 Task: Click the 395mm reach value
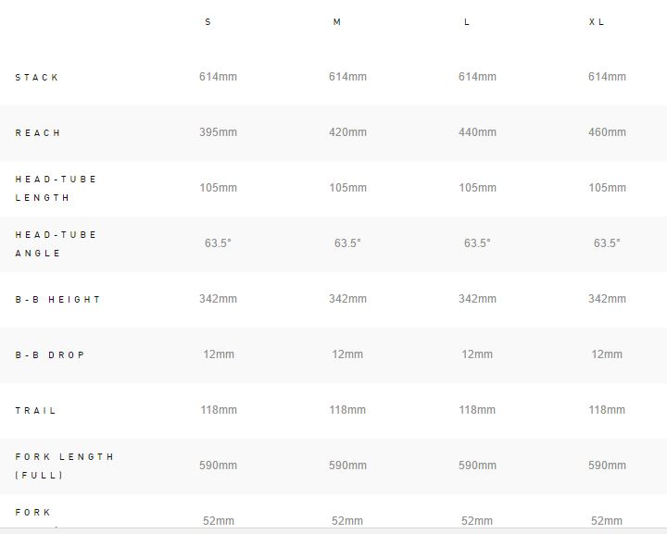click(x=218, y=132)
